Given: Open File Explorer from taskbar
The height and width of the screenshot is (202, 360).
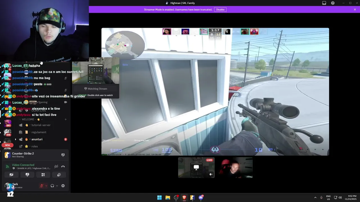Looking at the screenshot, I should pos(168,198).
